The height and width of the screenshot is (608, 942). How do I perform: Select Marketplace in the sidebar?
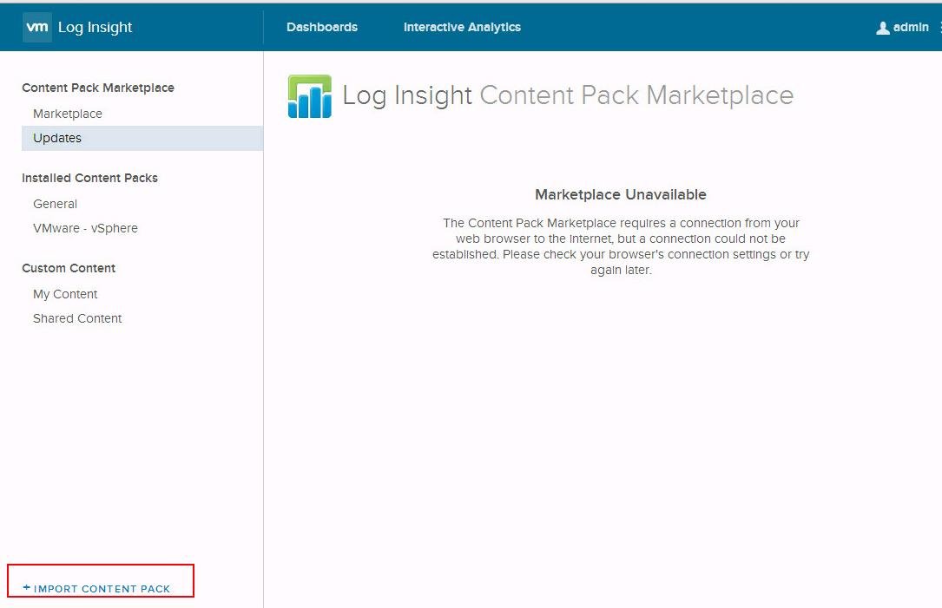click(68, 114)
